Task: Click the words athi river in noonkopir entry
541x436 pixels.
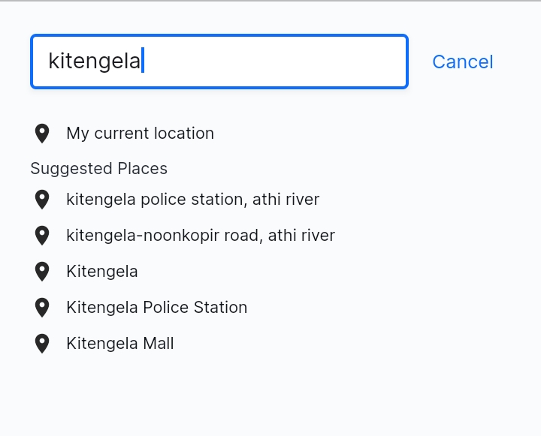Action: point(301,236)
